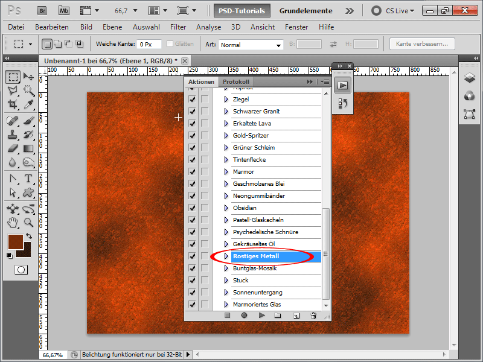Viewport: 483px width, 362px height.
Task: Select the Healing Brush tool
Action: (x=13, y=121)
